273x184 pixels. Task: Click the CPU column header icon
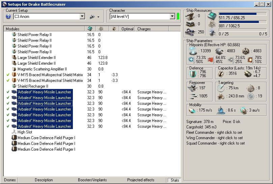pos(89,29)
